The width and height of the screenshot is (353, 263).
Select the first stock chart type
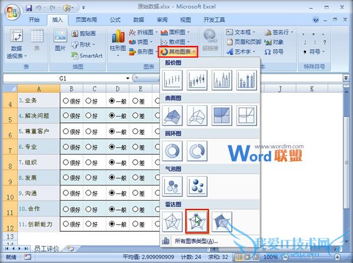coord(172,80)
